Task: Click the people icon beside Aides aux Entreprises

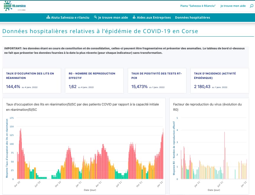Action: coord(134,17)
